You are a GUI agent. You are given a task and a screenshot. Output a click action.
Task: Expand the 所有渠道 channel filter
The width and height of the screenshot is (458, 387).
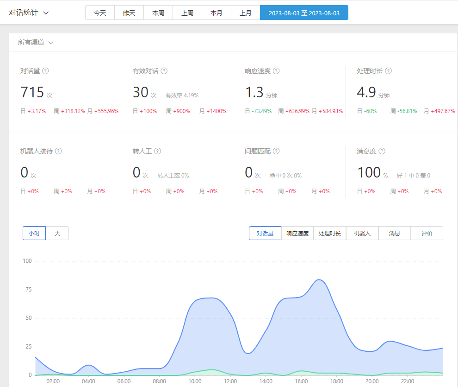(35, 43)
